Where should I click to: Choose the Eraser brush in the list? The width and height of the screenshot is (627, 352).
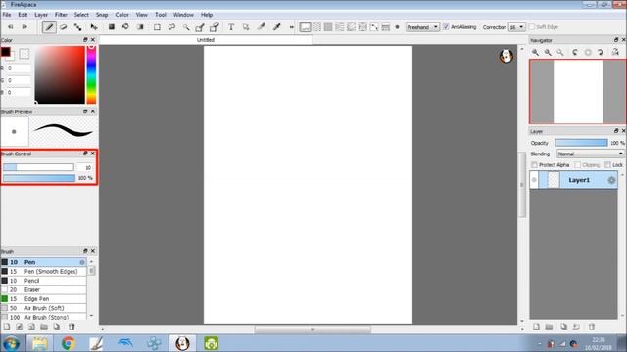[x=43, y=289]
